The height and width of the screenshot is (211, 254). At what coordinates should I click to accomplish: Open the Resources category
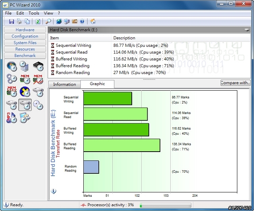(x=25, y=49)
